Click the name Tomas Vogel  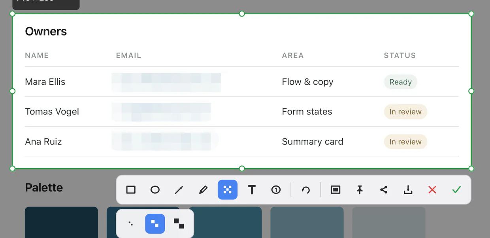(x=52, y=112)
